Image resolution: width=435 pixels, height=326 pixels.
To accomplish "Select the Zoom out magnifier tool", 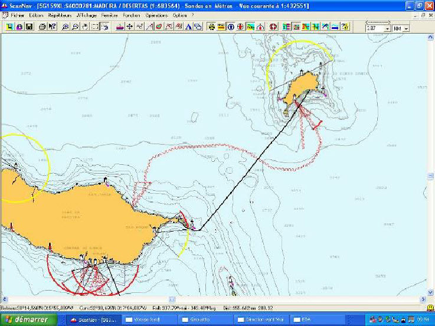I will (75, 27).
